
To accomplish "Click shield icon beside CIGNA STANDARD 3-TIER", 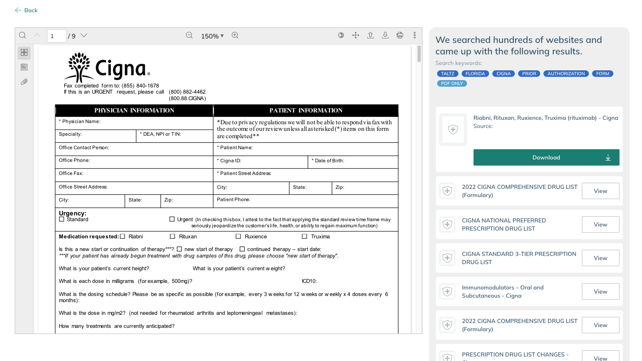I will 447,258.
